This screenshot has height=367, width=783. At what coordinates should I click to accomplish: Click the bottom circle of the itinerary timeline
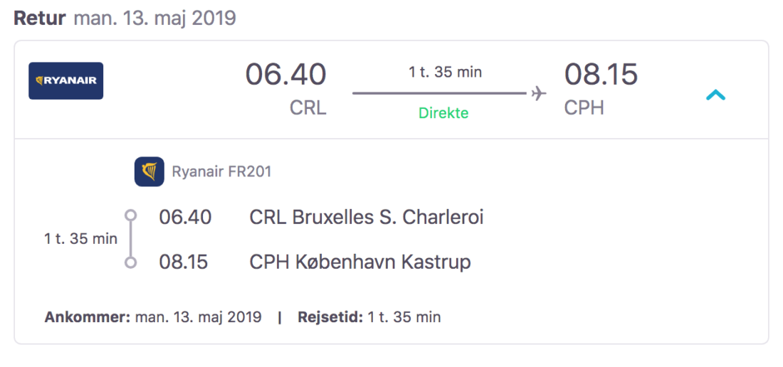[130, 262]
